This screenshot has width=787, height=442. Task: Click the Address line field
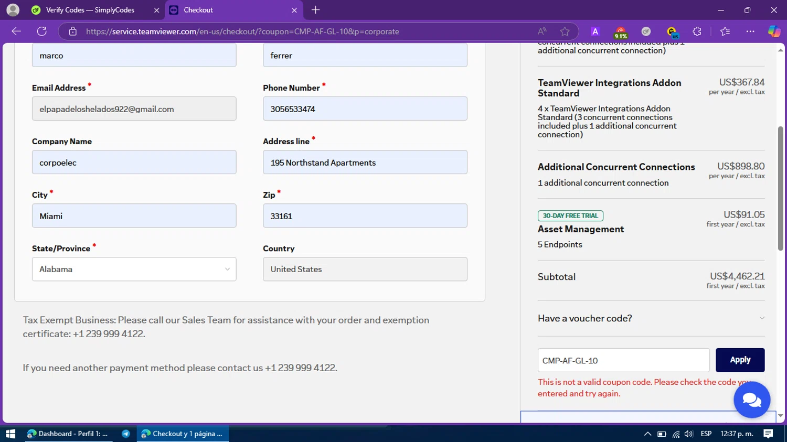(365, 162)
